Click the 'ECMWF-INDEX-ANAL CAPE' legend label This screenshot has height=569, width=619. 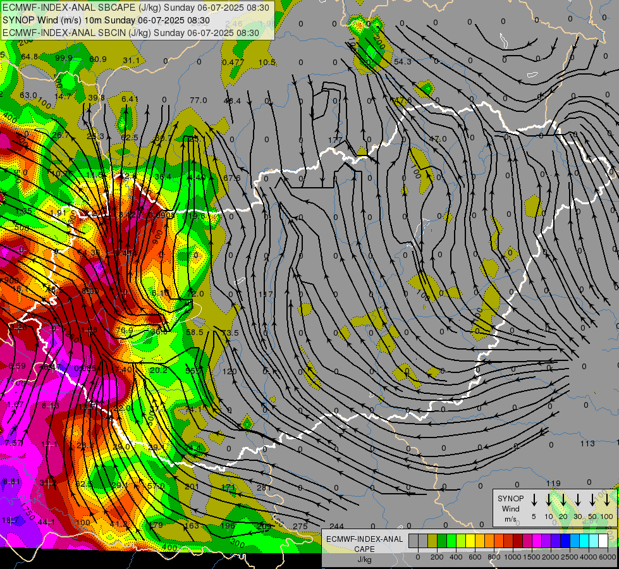coord(364,544)
